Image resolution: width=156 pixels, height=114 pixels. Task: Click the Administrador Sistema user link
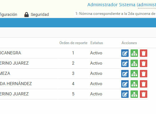[122, 5]
